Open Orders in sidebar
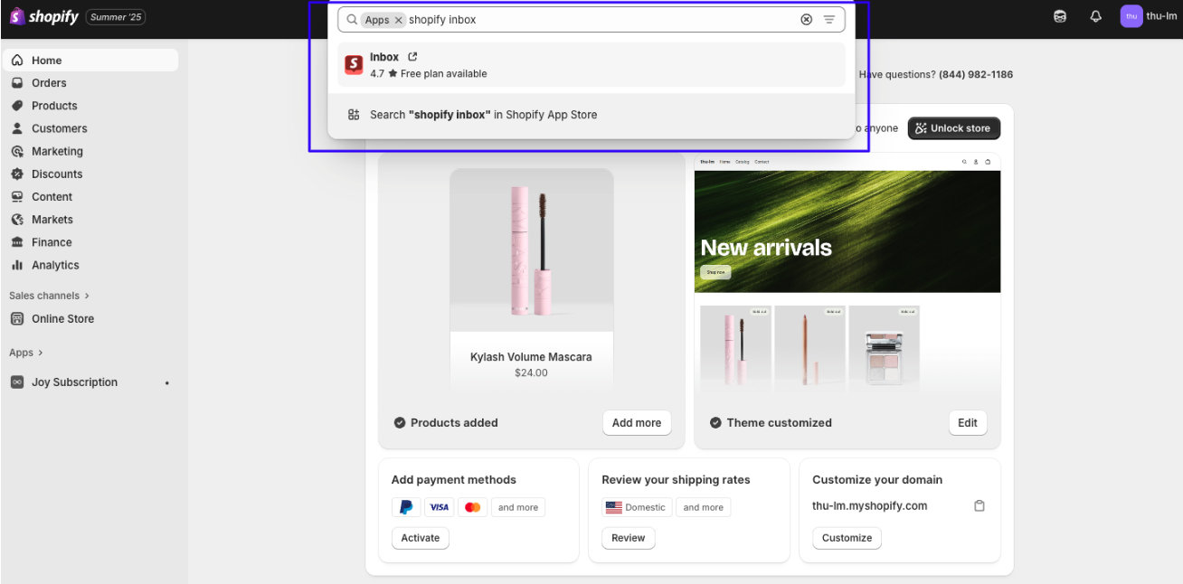Viewport: 1183px width, 584px height. tap(90, 83)
